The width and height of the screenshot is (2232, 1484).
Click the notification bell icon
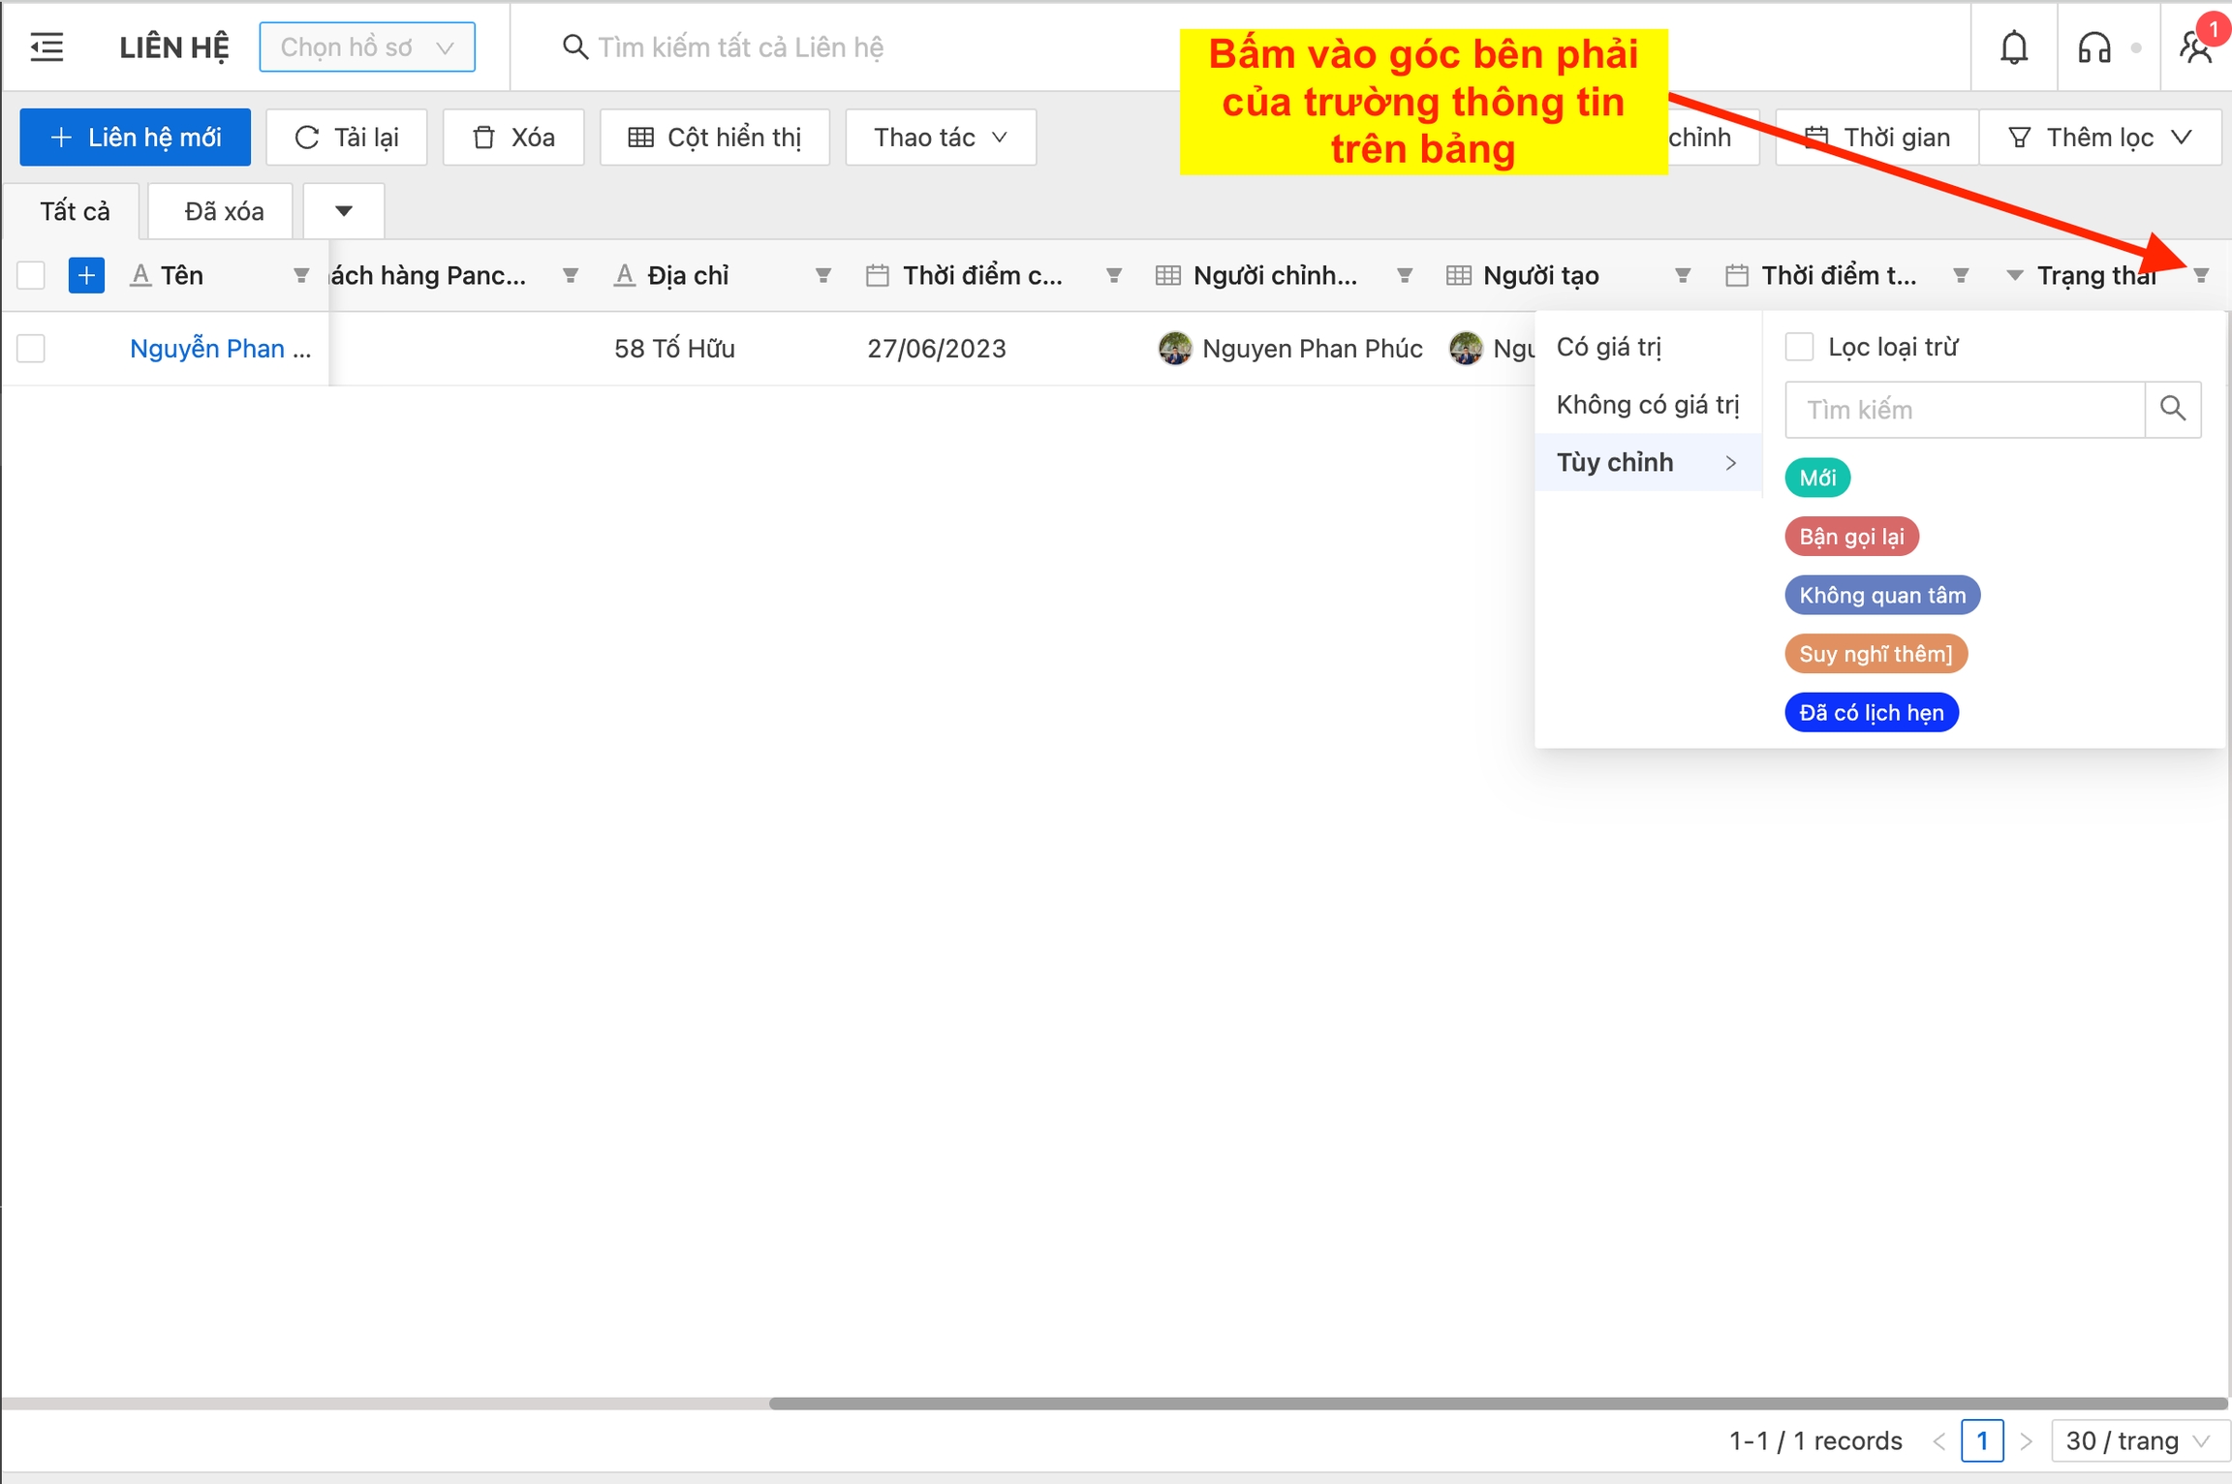pos(2013,46)
